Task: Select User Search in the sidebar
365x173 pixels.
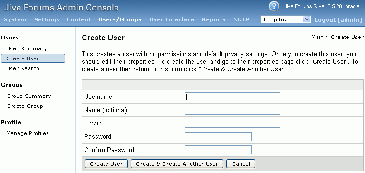Action: tap(23, 68)
